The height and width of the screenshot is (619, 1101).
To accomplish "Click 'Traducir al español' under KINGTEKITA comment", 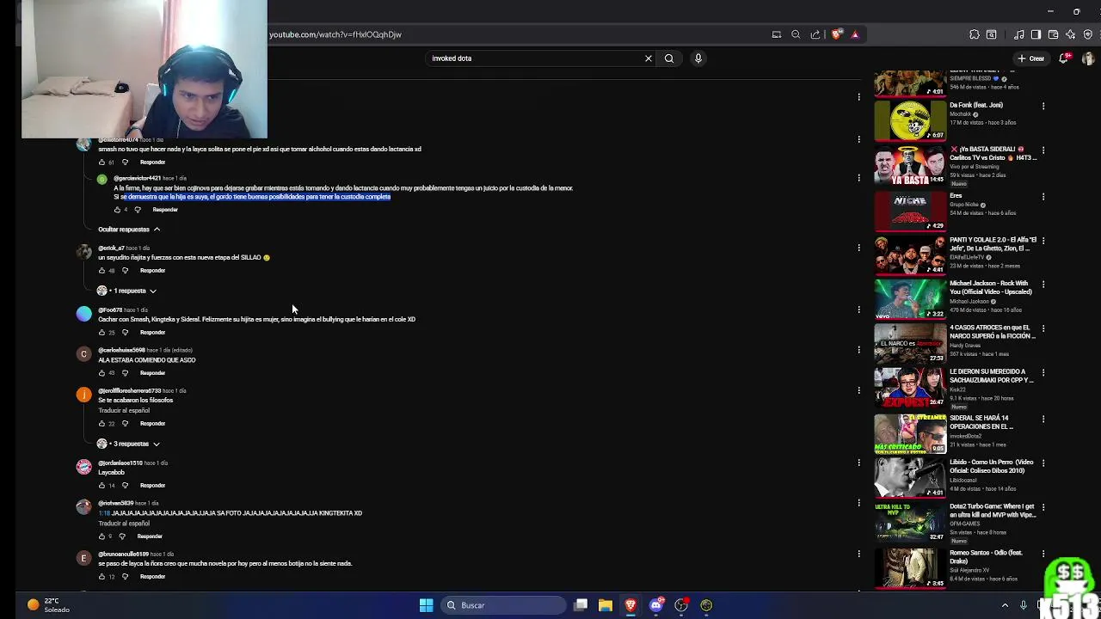I will (x=124, y=524).
